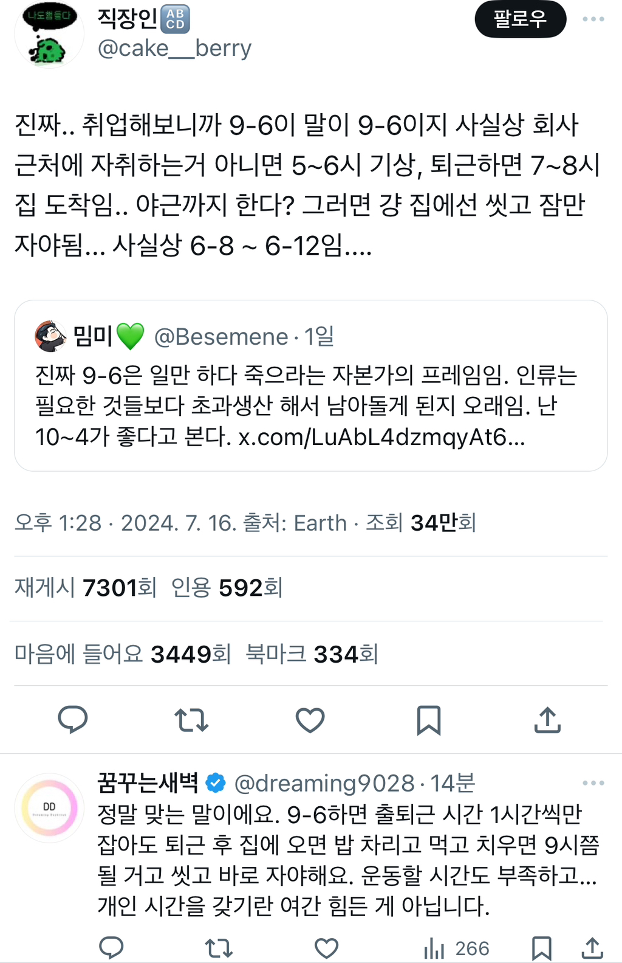The height and width of the screenshot is (963, 622).
Task: Like the main tweet with the heart
Action: pyautogui.click(x=310, y=720)
